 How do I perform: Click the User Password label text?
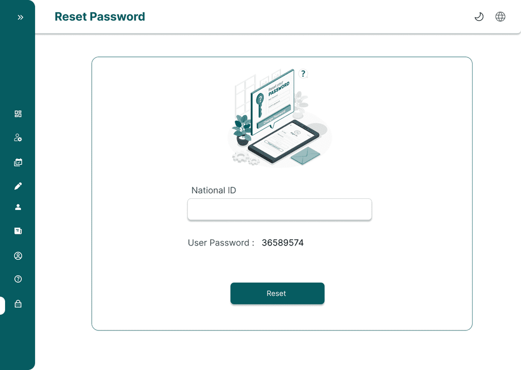(221, 243)
